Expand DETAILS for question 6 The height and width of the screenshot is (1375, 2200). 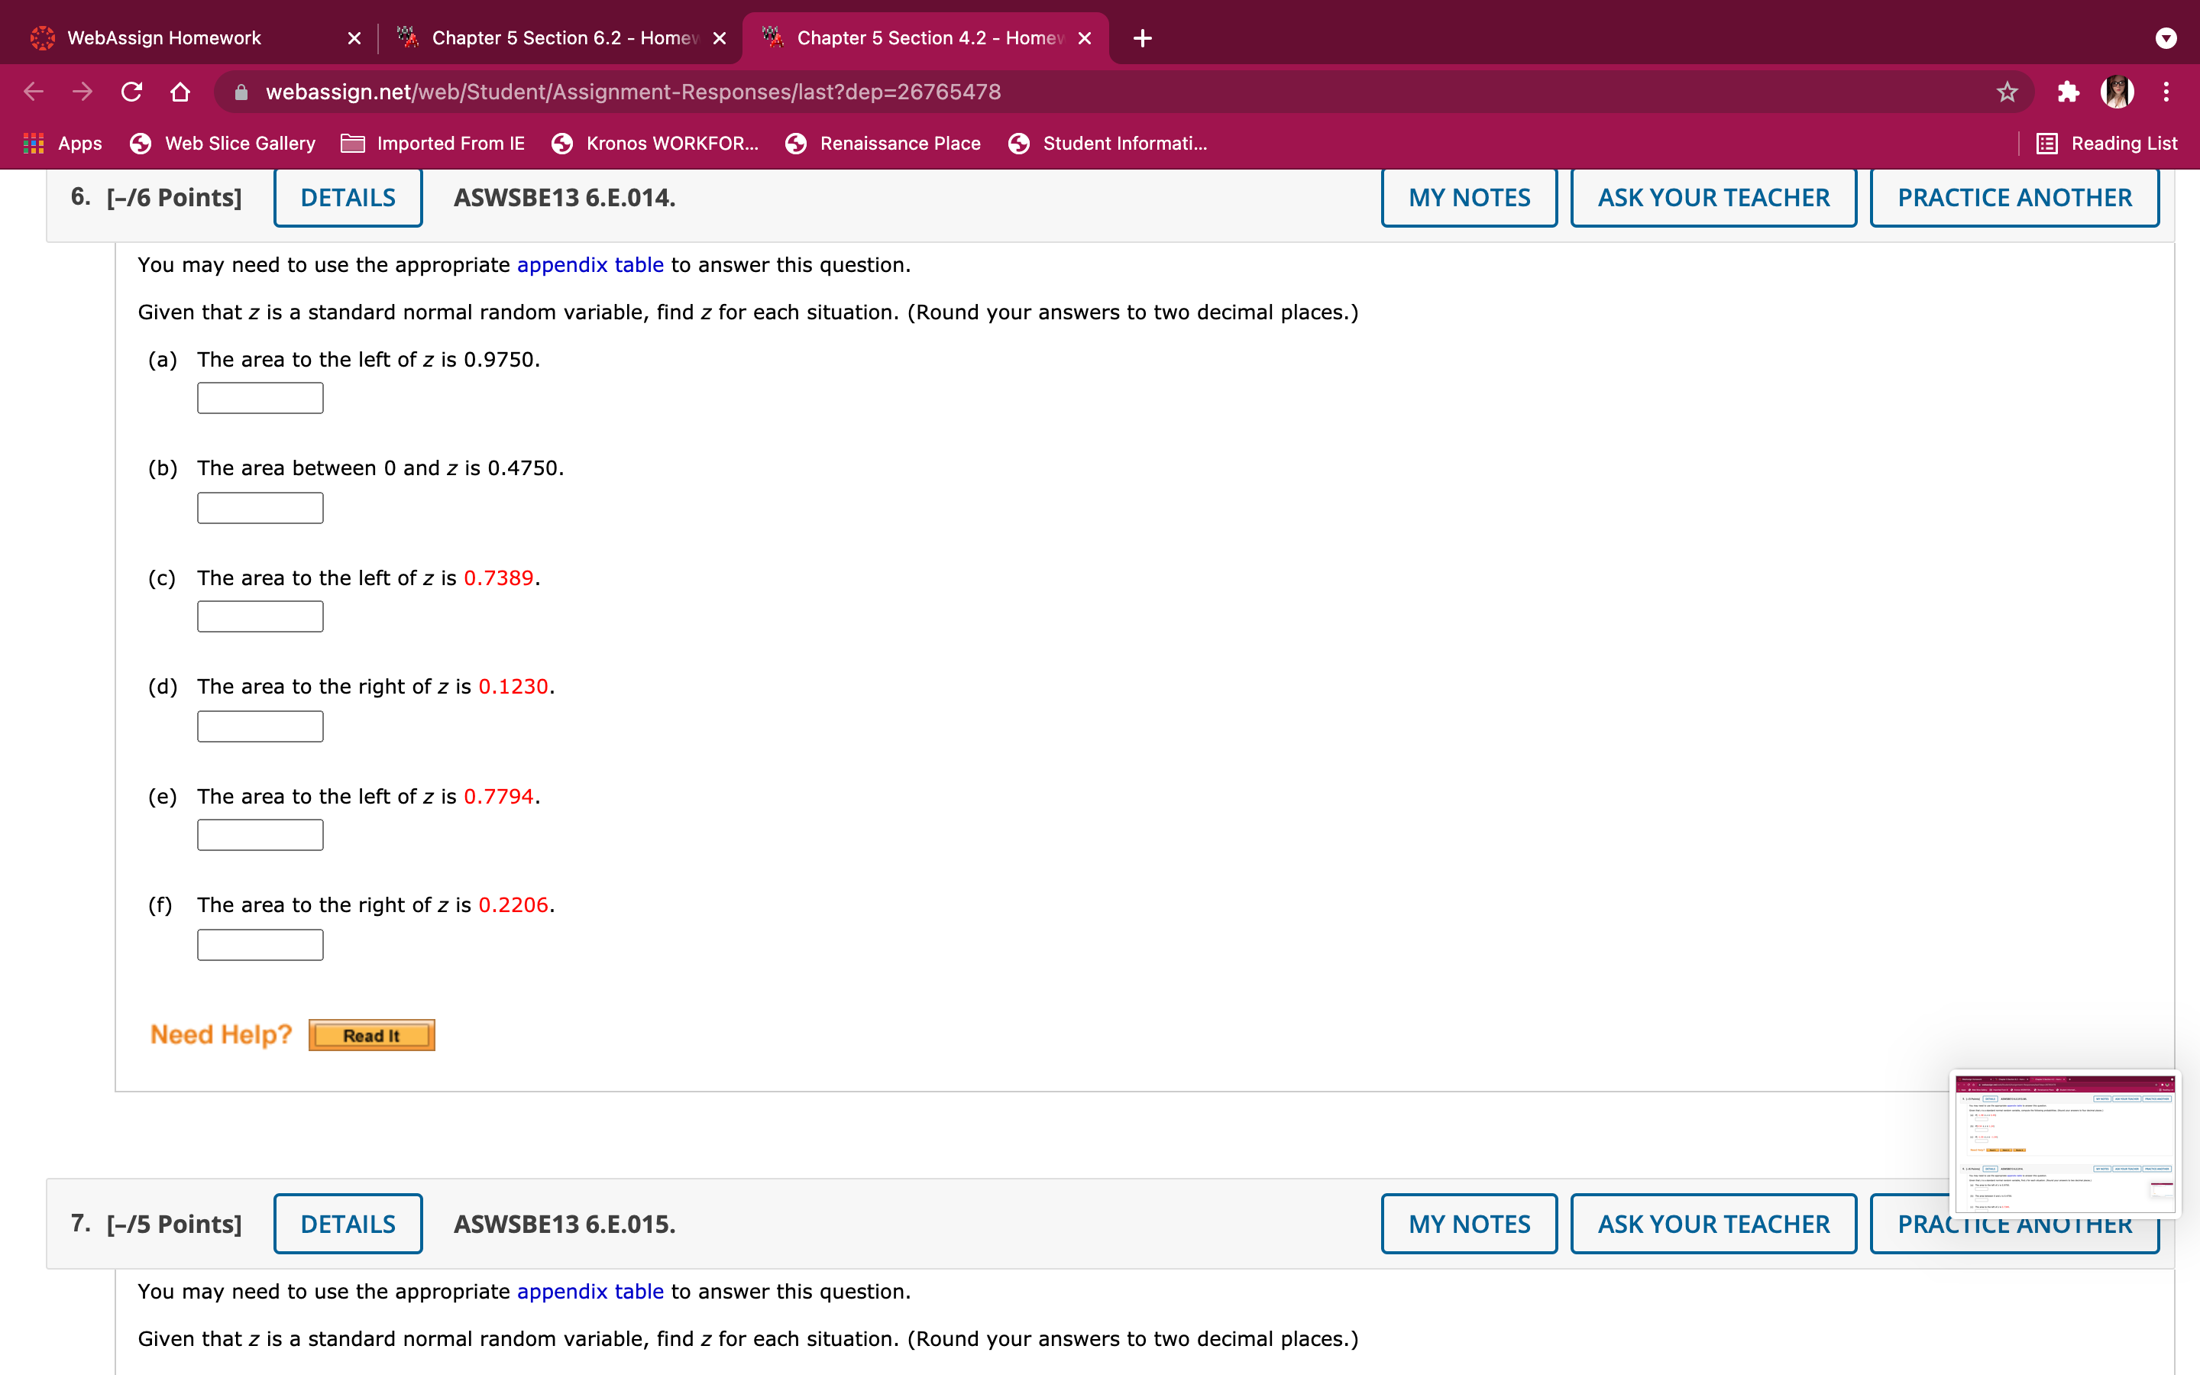[348, 197]
